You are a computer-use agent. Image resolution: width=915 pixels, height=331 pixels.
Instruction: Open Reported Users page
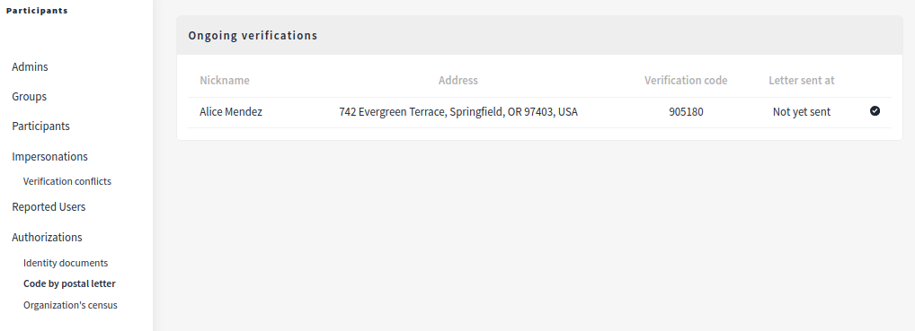click(49, 207)
